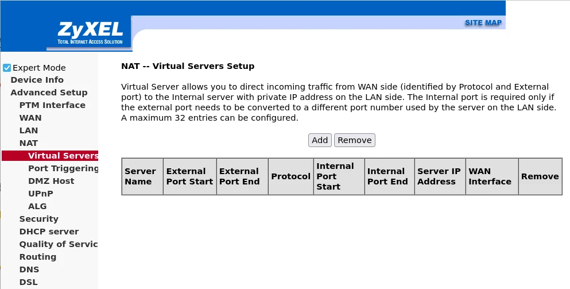The image size is (570, 289).
Task: Click the Remove button above the table
Action: click(x=355, y=140)
